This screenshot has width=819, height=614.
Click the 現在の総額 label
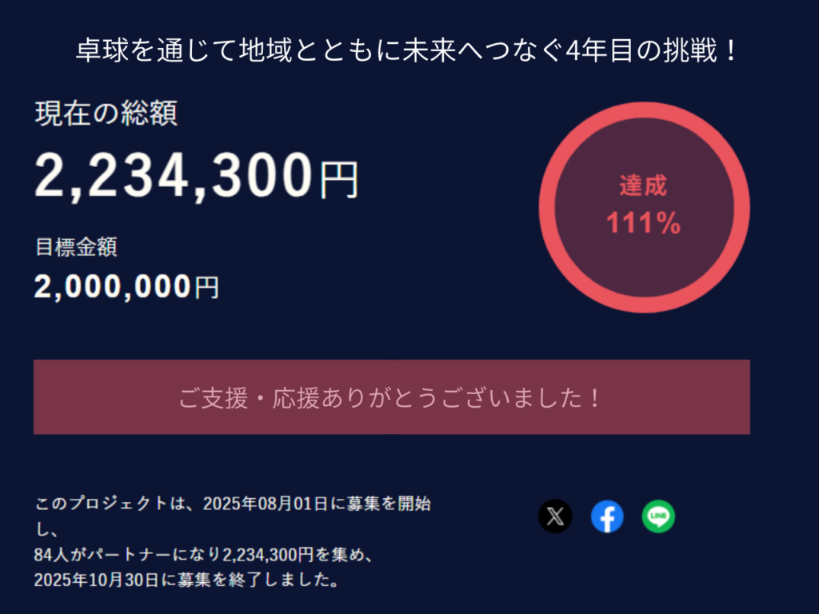coord(106,114)
